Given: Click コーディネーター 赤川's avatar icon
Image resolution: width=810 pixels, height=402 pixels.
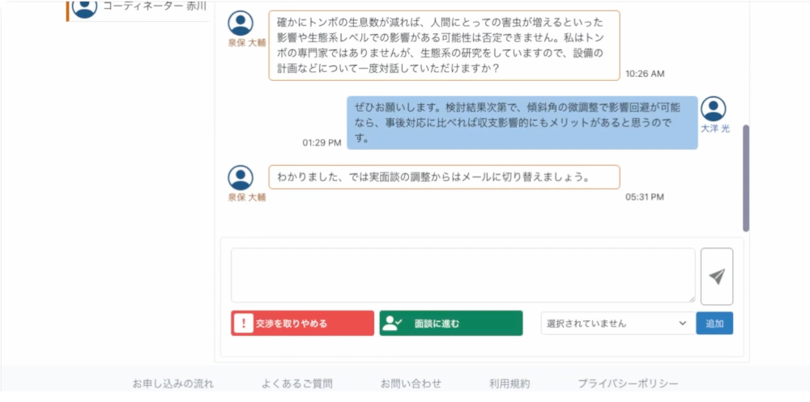Looking at the screenshot, I should pyautogui.click(x=84, y=7).
